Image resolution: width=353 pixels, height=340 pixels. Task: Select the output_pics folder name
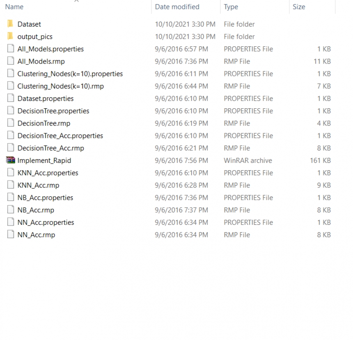tap(35, 37)
